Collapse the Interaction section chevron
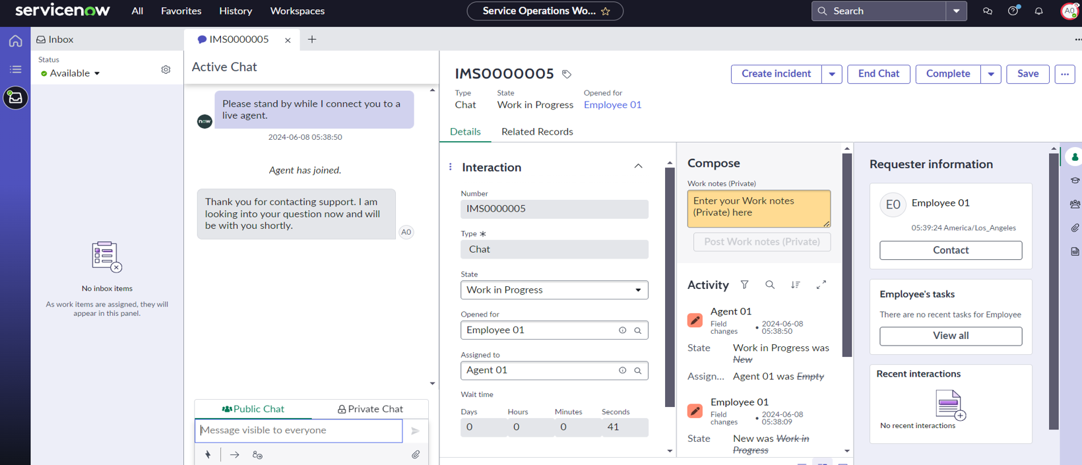The width and height of the screenshot is (1082, 465). [x=638, y=167]
